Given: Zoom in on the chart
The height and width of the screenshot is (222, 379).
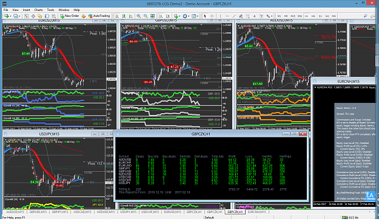Looking at the screenshot, I should (x=138, y=16).
